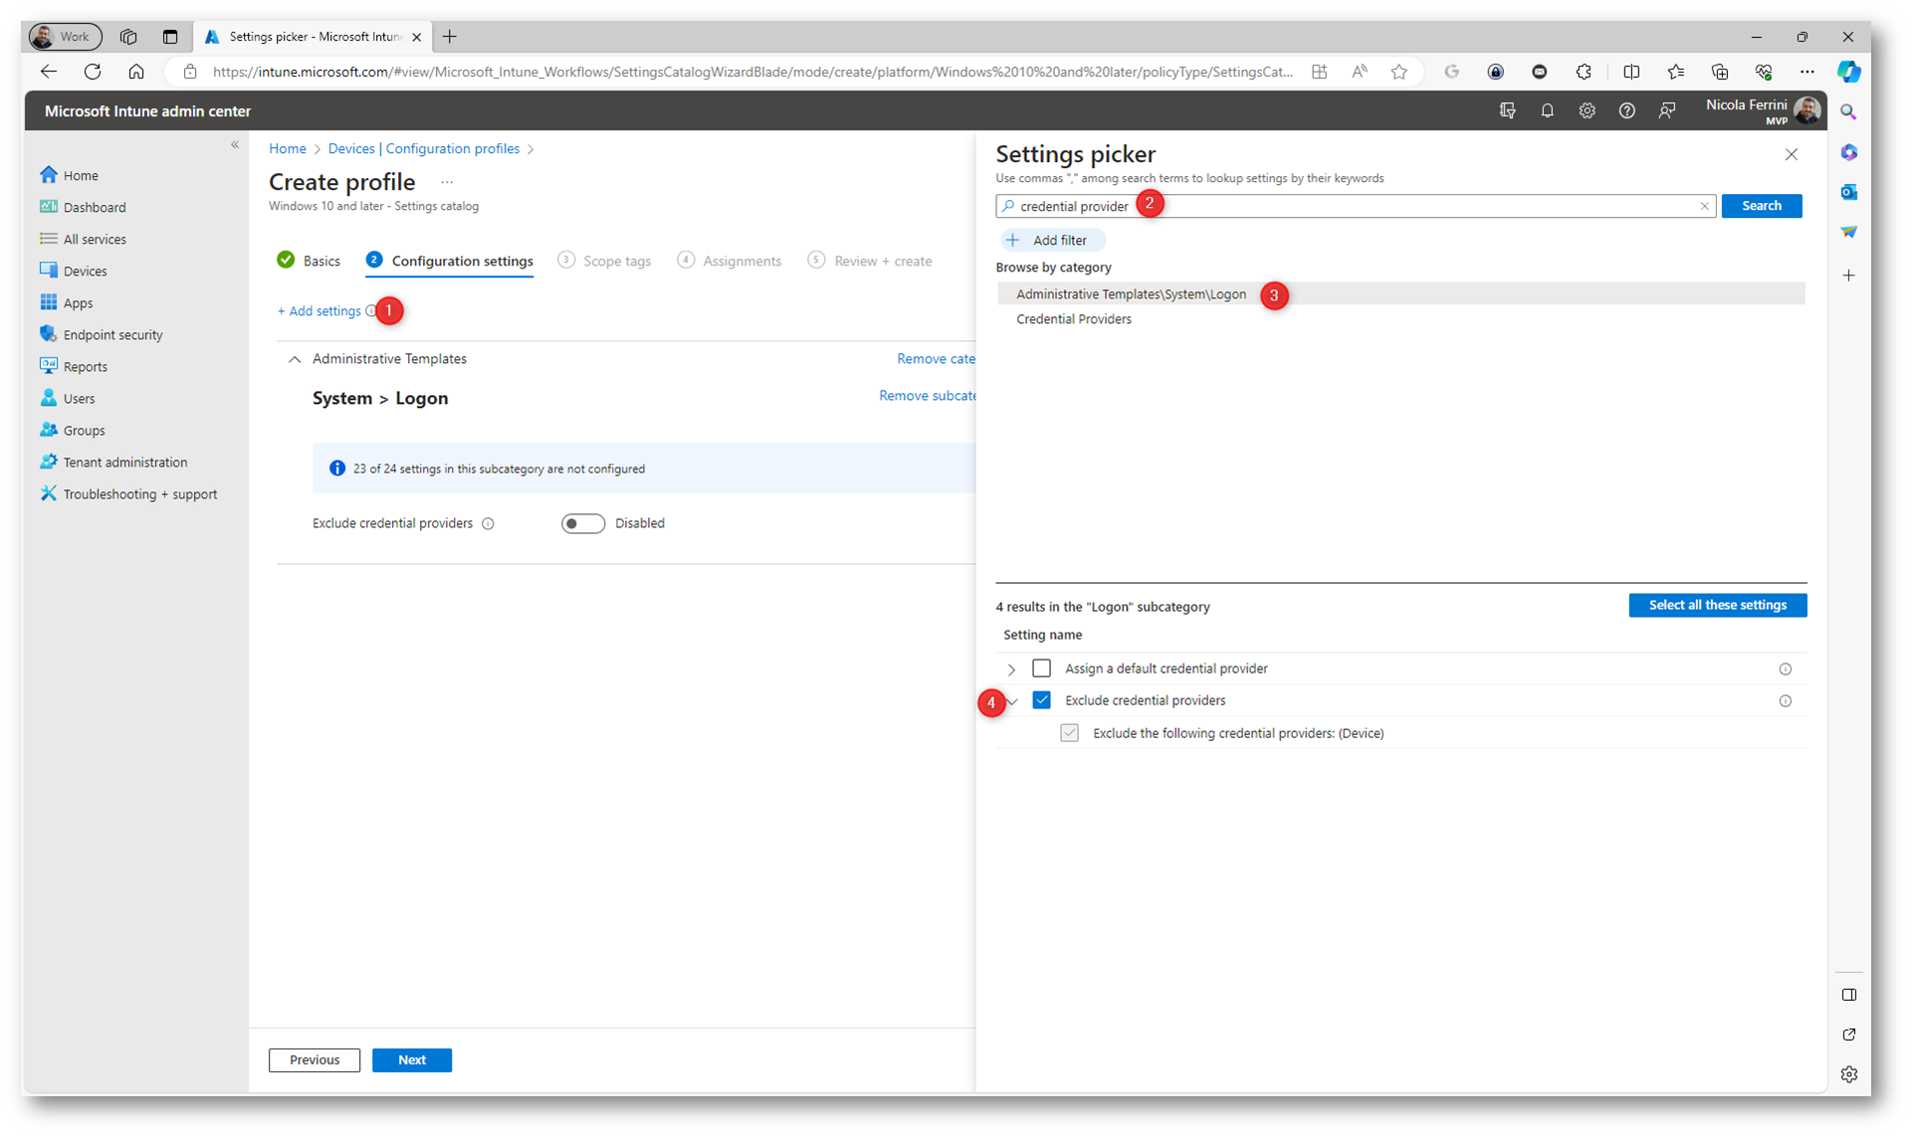
Task: Click the Previous button
Action: click(315, 1059)
